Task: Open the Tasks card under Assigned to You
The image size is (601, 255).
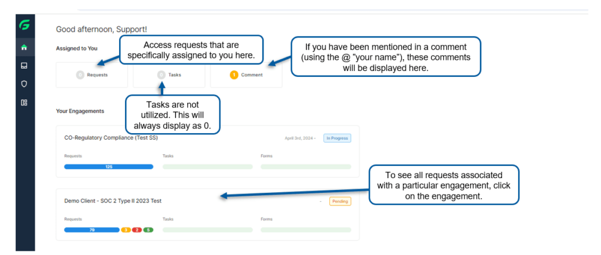Action: click(169, 75)
